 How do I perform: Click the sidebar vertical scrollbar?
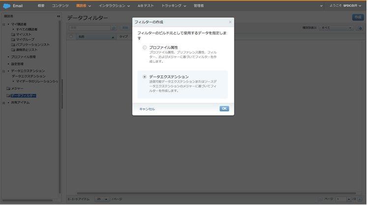coord(60,107)
